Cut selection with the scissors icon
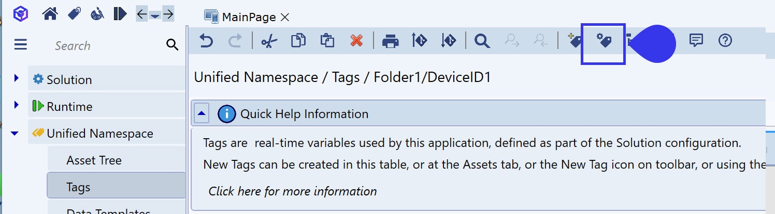The width and height of the screenshot is (775, 214). [269, 41]
